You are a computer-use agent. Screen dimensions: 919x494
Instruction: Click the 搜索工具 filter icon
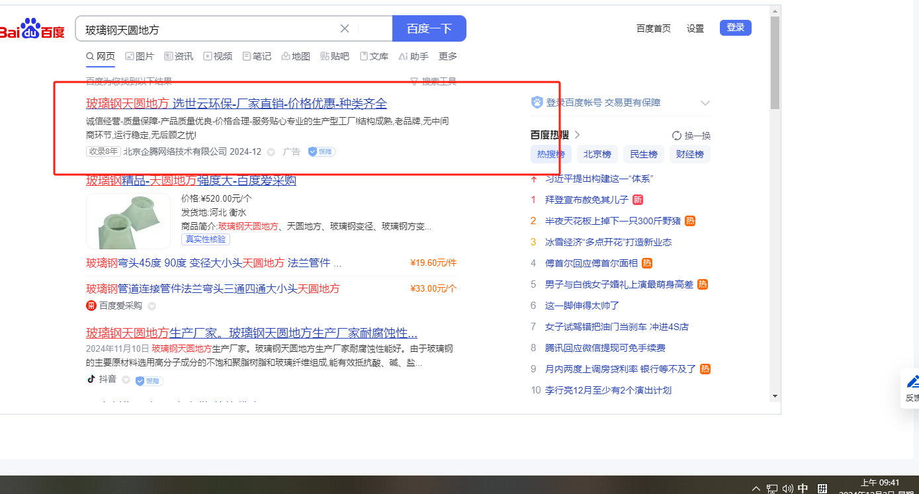[414, 81]
